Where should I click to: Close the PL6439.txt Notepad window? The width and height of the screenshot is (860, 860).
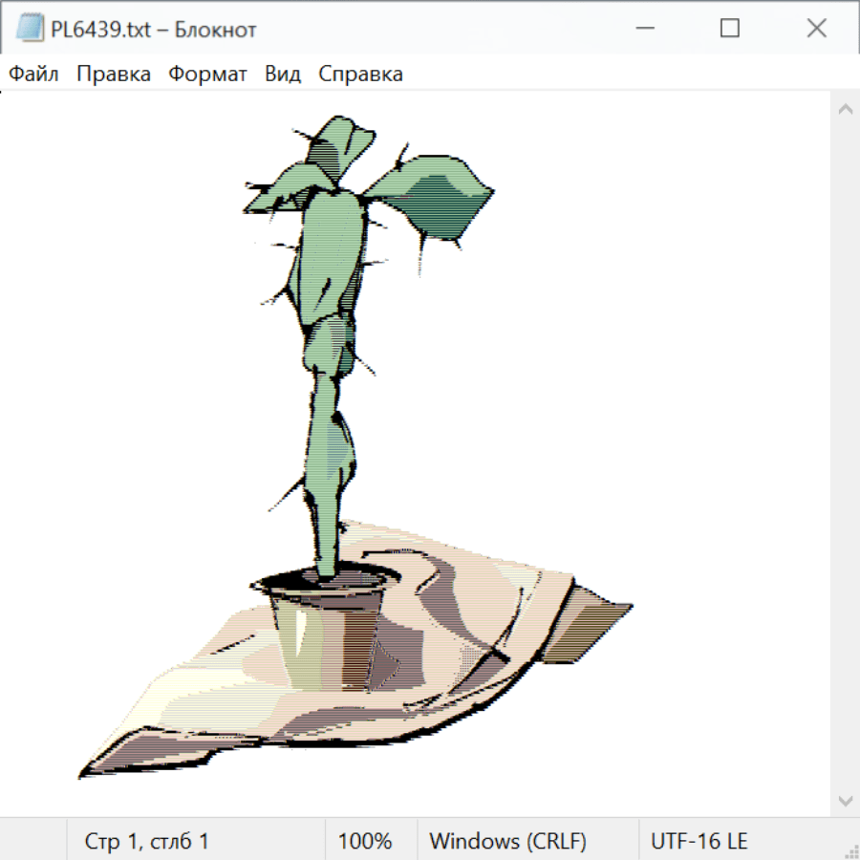(816, 29)
